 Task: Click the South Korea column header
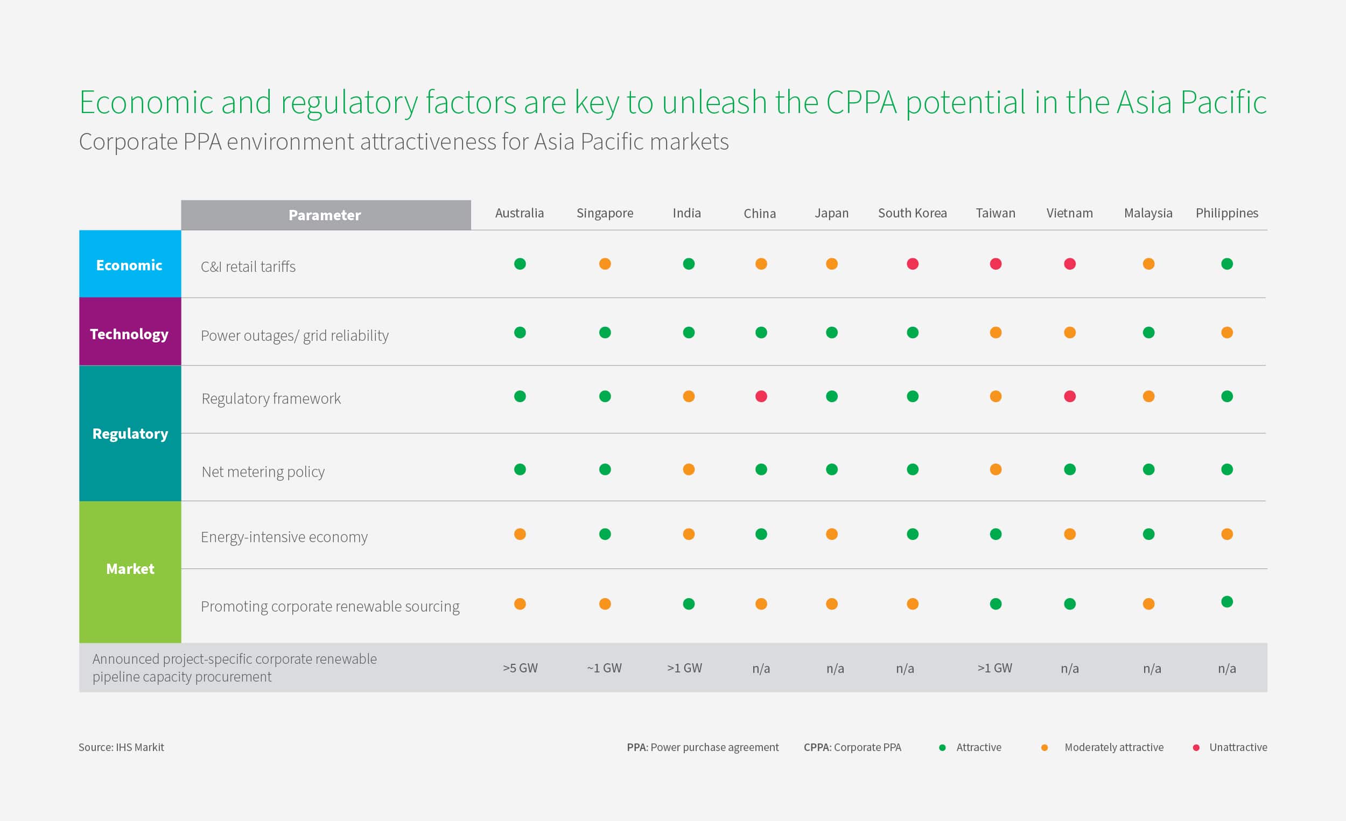pyautogui.click(x=912, y=213)
